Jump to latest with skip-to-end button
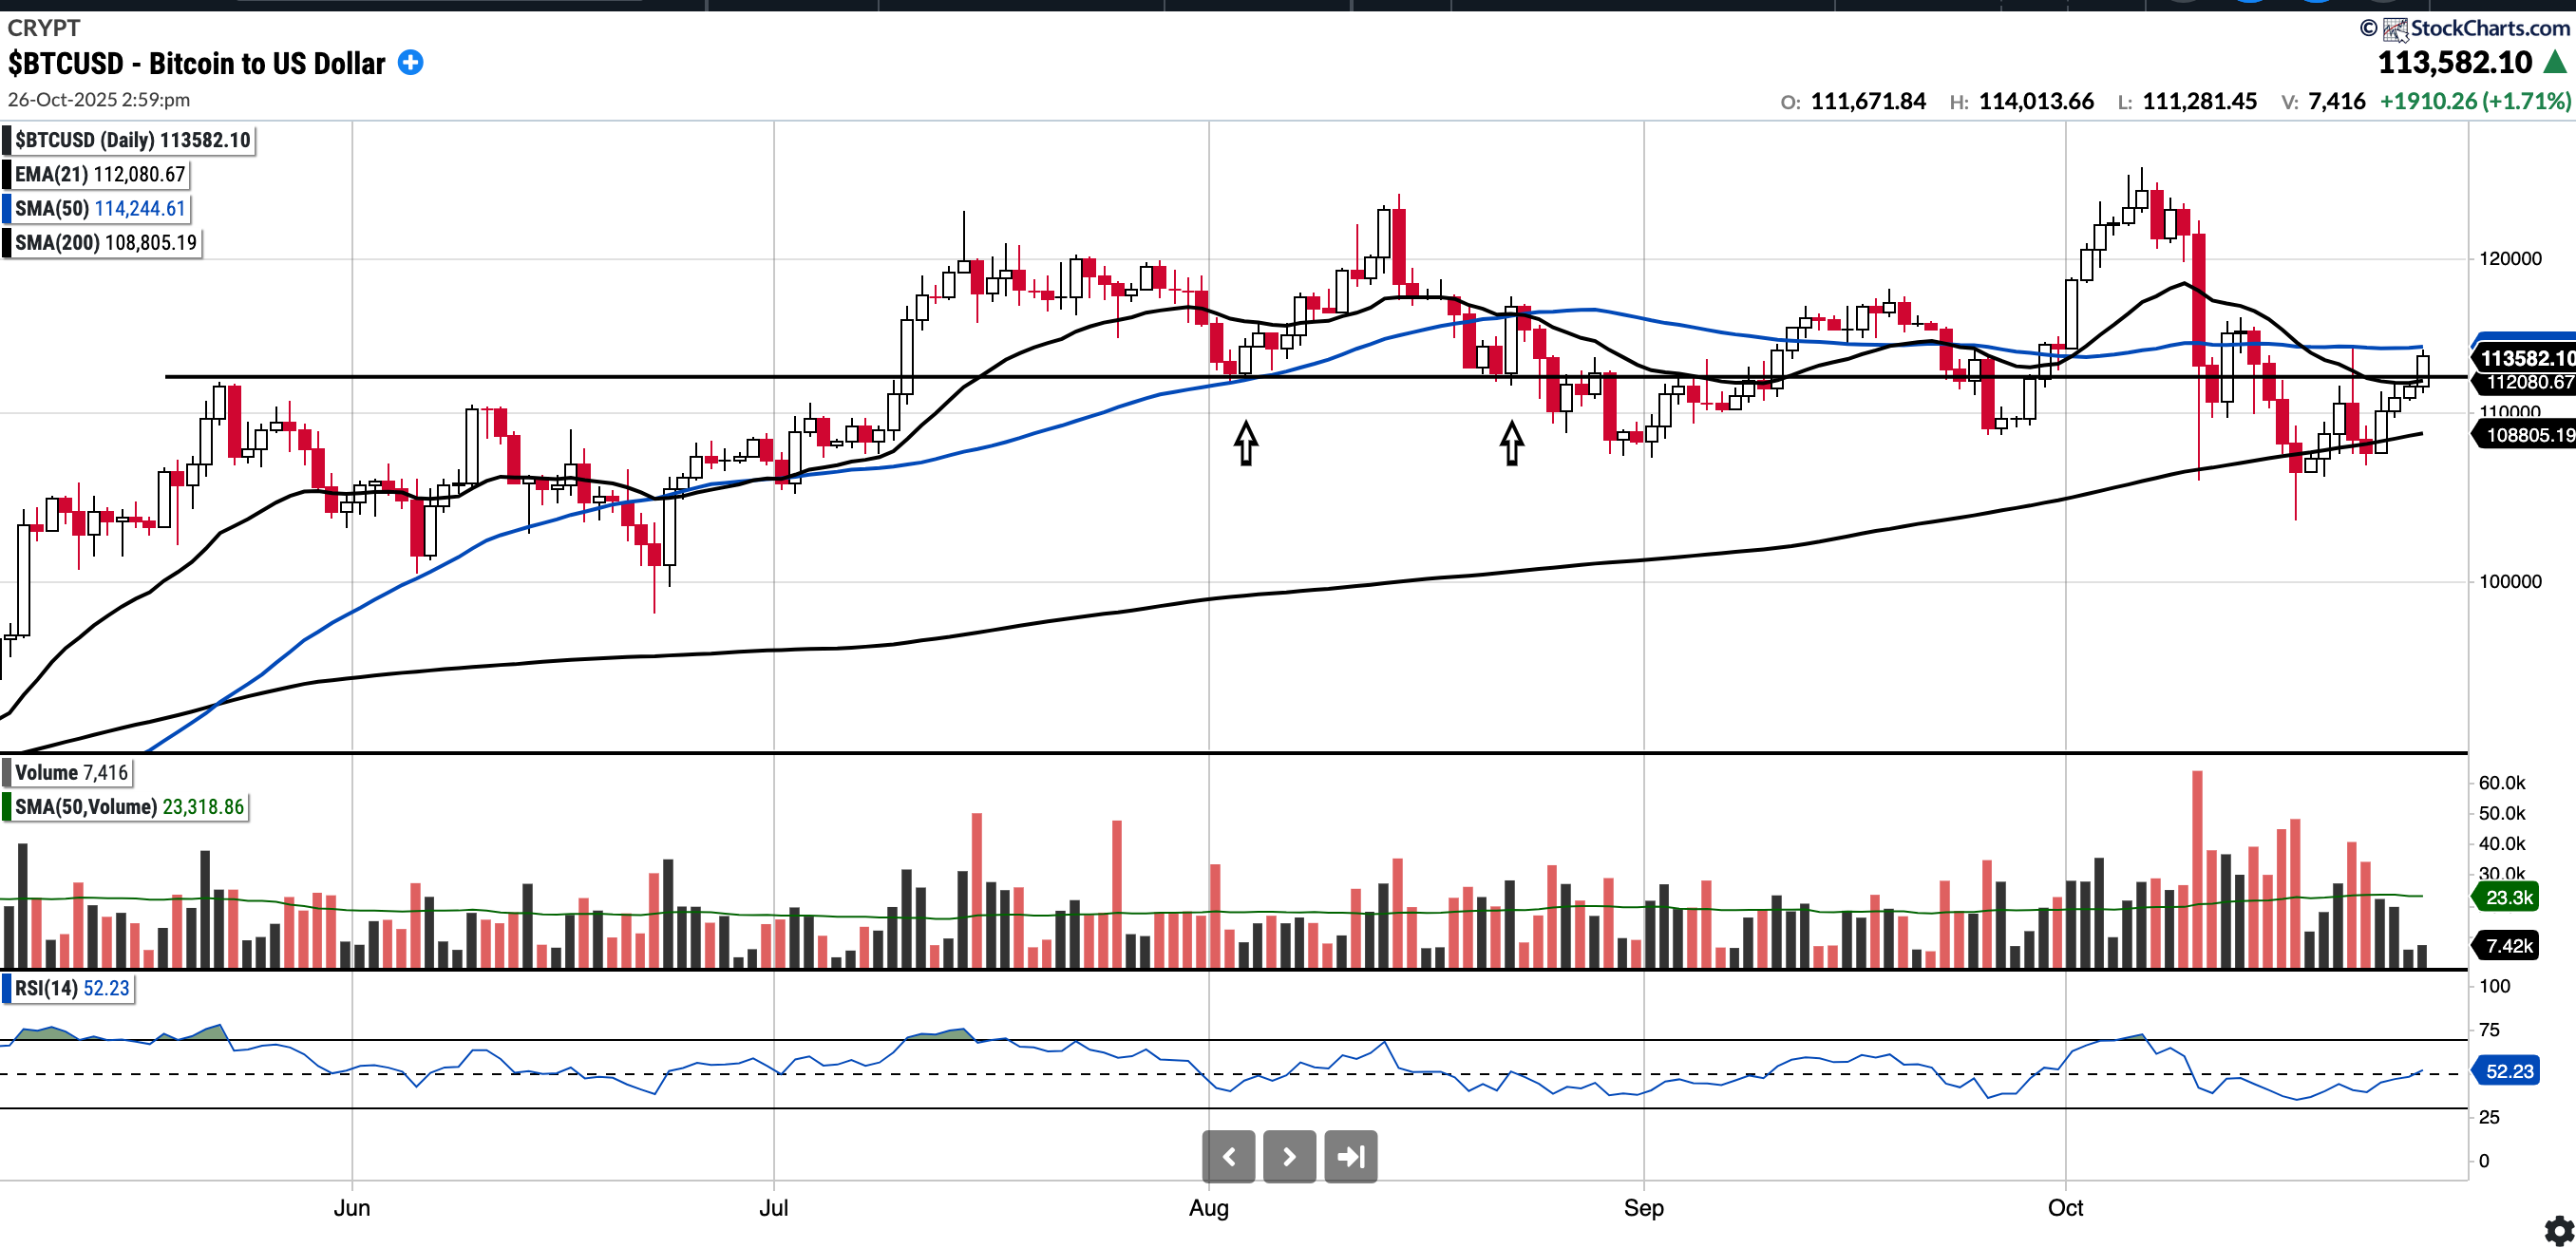 point(1350,1157)
